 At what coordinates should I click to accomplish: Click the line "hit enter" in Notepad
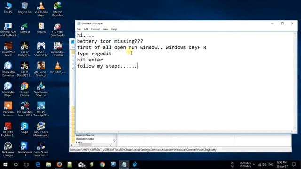pyautogui.click(x=90, y=60)
